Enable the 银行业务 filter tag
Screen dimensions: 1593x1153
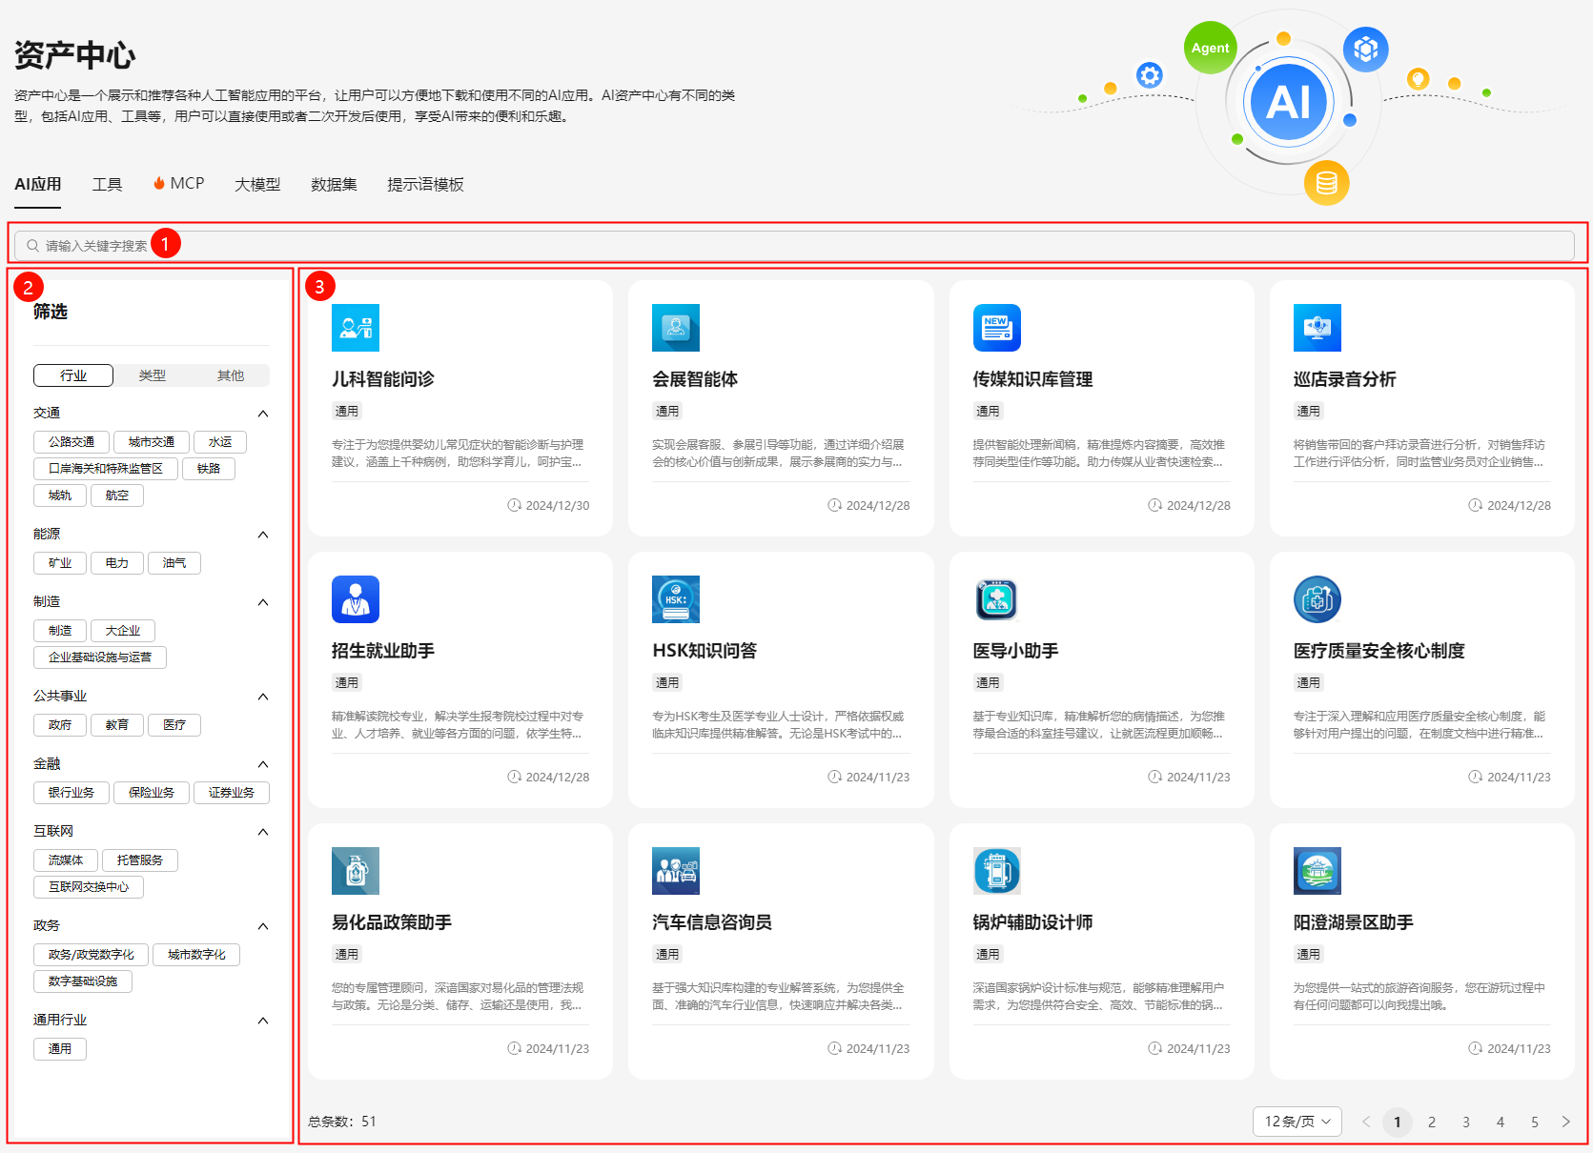(71, 793)
